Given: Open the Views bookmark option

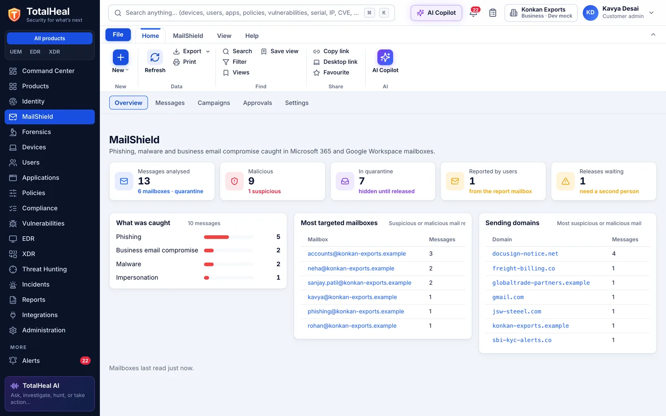Looking at the screenshot, I should (236, 73).
